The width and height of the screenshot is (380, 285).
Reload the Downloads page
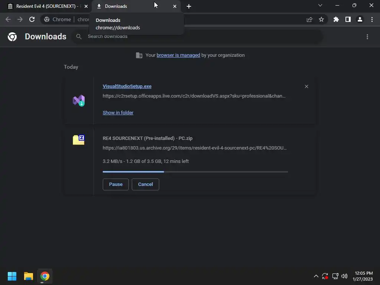pos(32,19)
